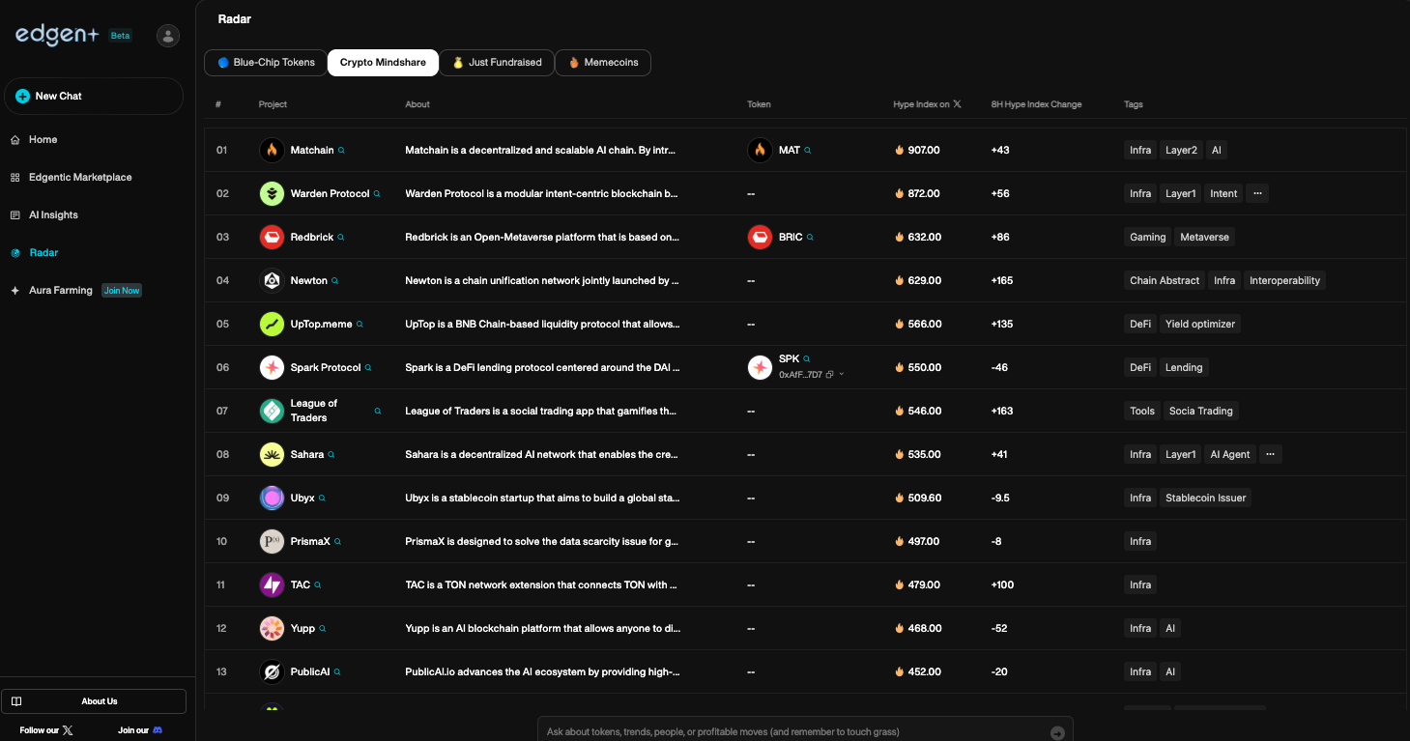Open Edgentic Marketplace in the sidebar
The width and height of the screenshot is (1410, 741).
click(80, 178)
